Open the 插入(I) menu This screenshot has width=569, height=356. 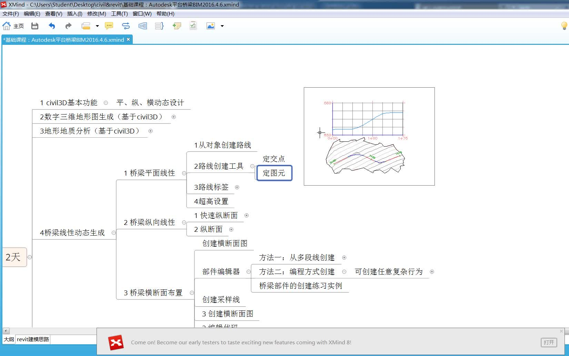74,14
